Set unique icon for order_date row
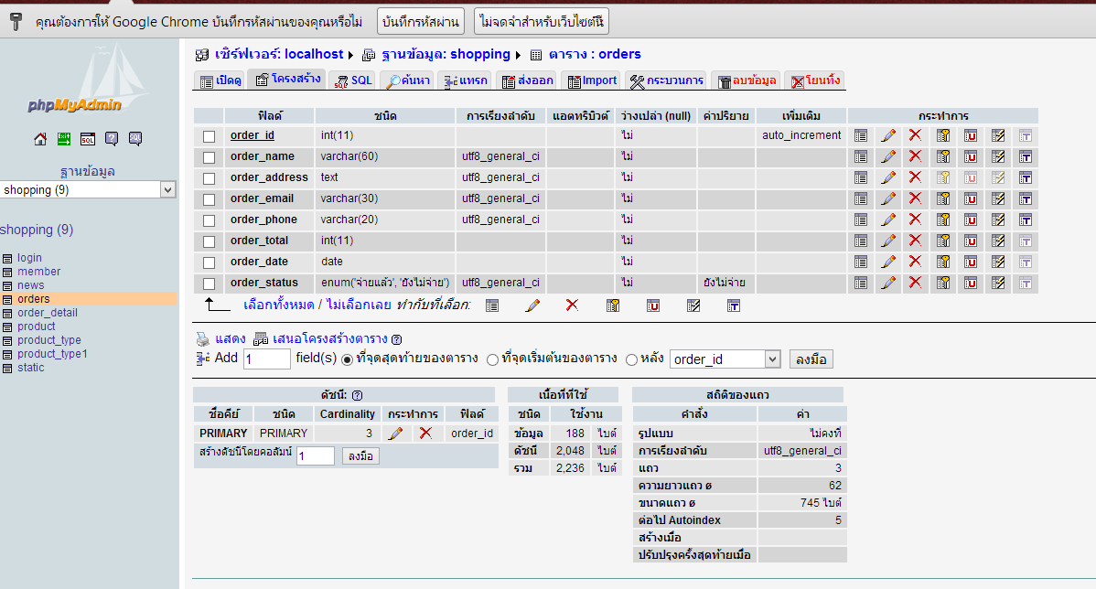The height and width of the screenshot is (589, 1096). click(970, 262)
